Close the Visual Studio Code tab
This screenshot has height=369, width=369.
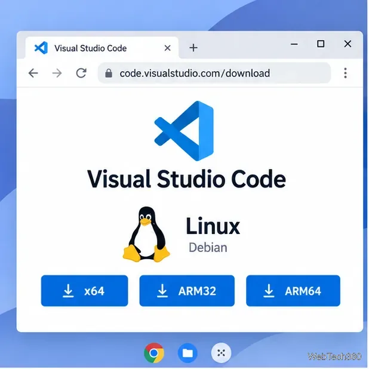pyautogui.click(x=168, y=48)
